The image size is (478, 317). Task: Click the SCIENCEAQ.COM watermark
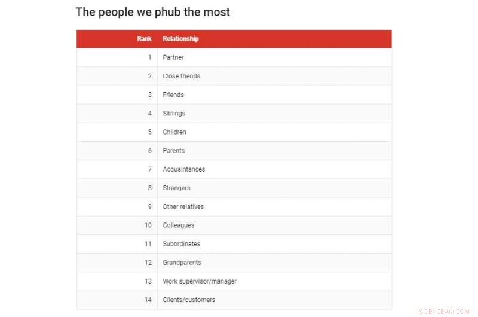(x=445, y=311)
